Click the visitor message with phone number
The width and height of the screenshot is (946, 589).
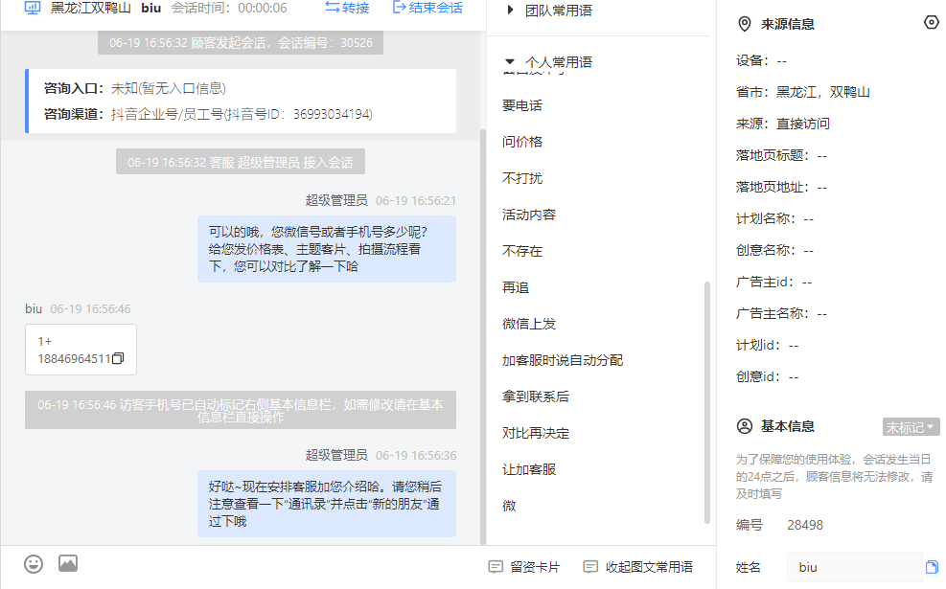(81, 350)
